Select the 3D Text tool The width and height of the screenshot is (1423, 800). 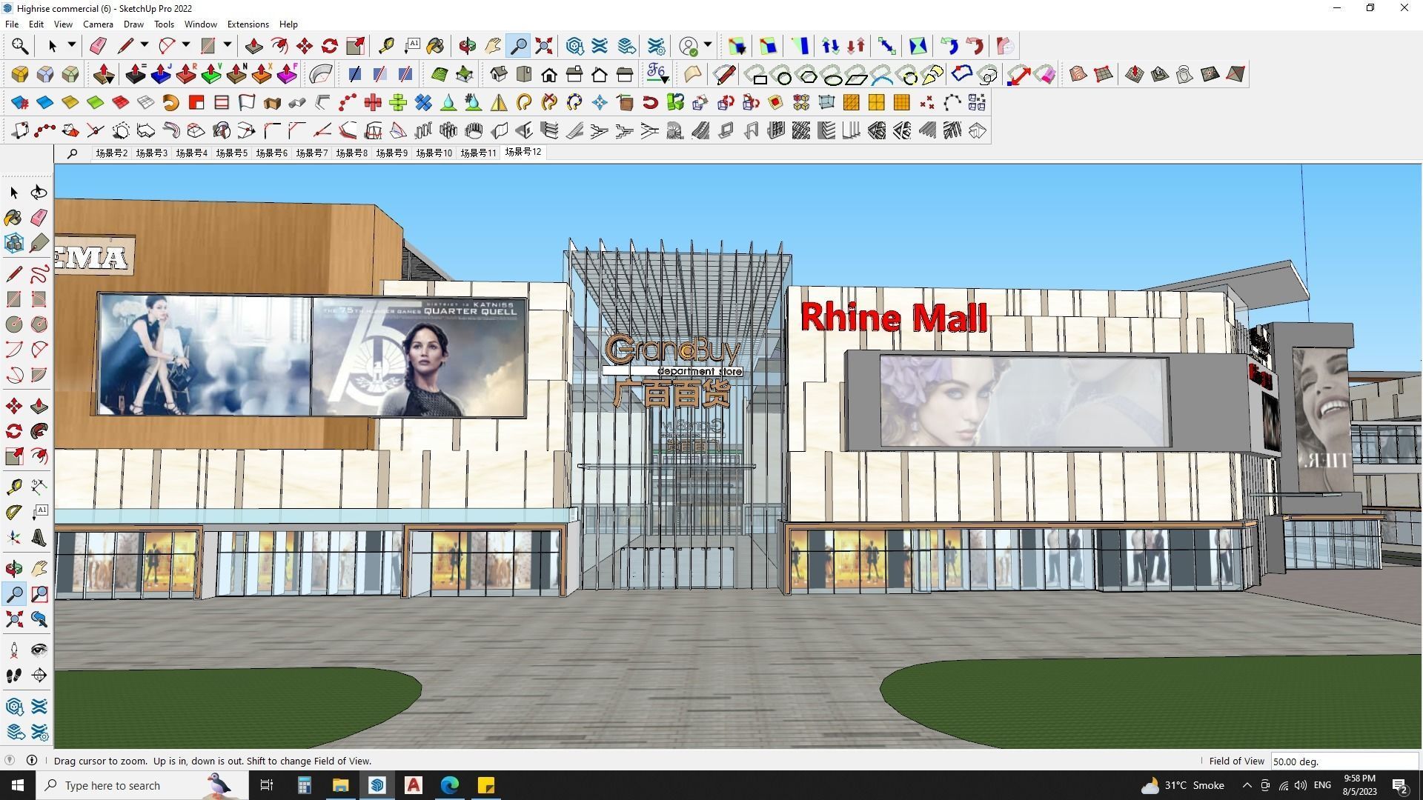[39, 538]
